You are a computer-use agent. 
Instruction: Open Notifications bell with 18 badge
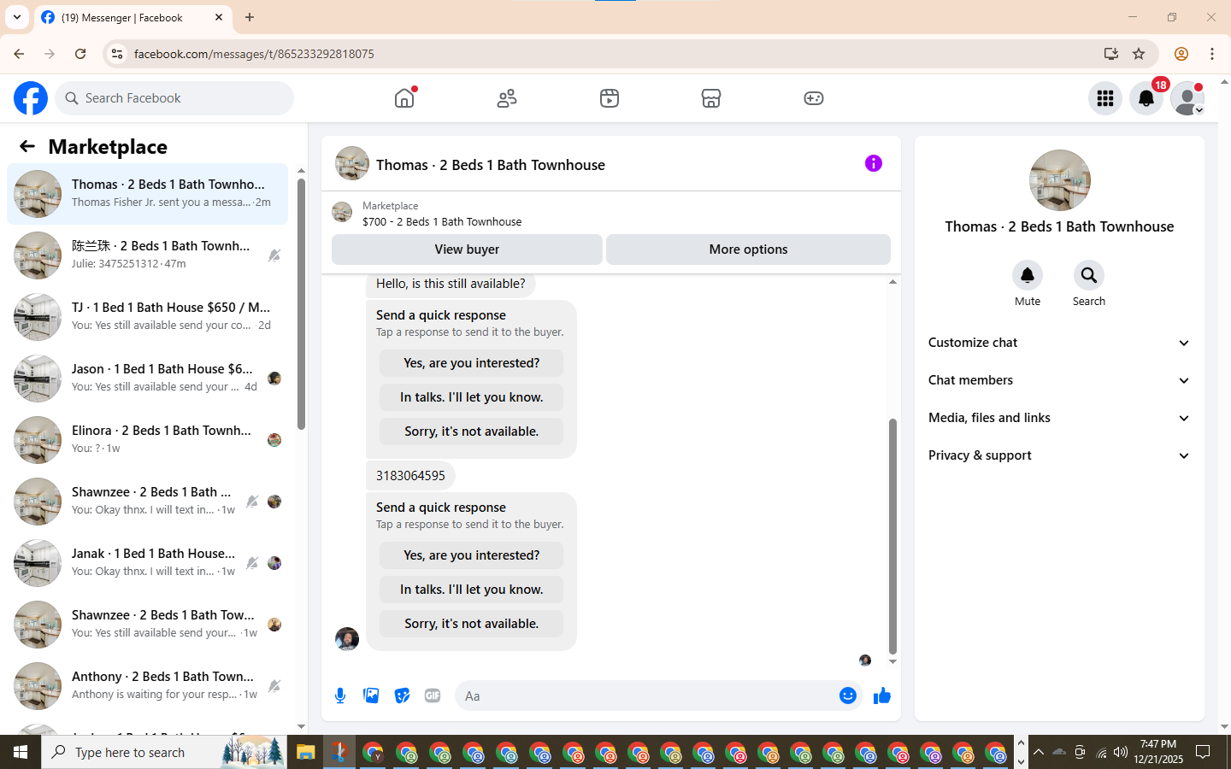coord(1146,98)
